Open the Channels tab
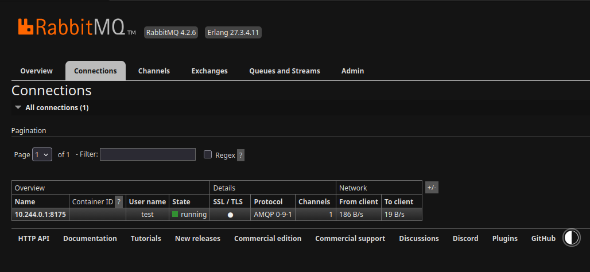 point(154,71)
